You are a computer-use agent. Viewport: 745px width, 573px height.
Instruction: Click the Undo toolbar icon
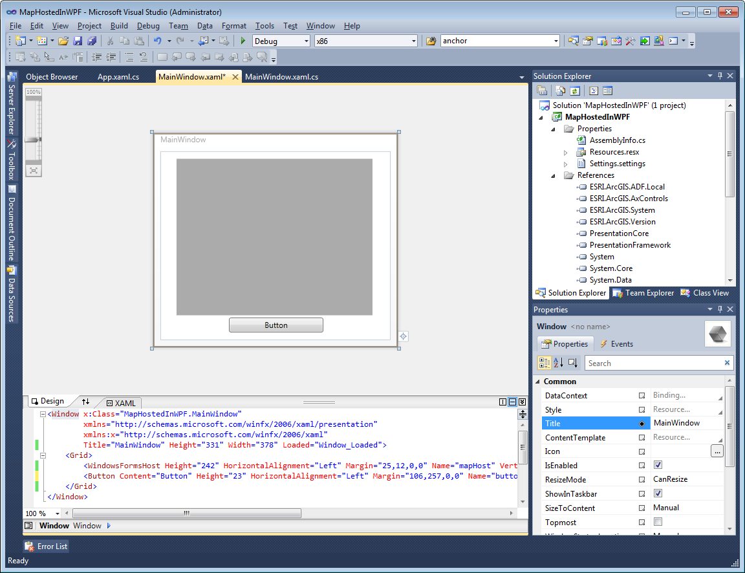(x=157, y=41)
